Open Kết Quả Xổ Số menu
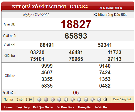 pos(43,107)
